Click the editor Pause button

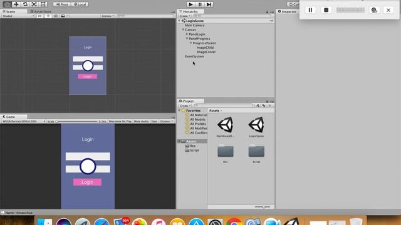[200, 4]
